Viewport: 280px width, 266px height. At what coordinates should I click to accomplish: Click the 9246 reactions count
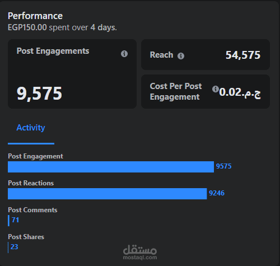(217, 193)
